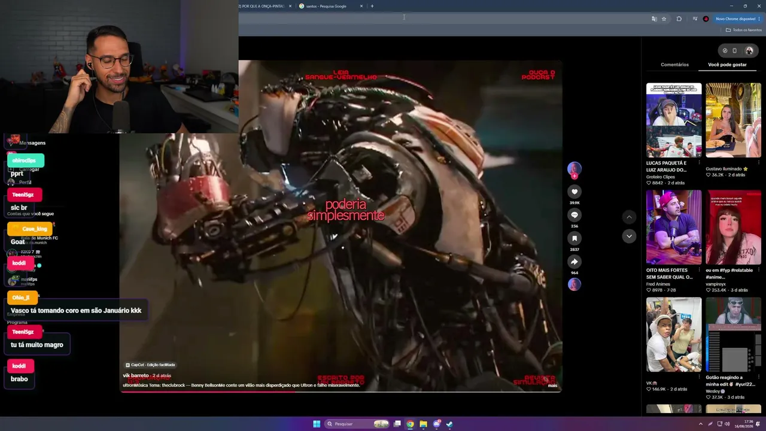Go to next video with down arrow

click(x=629, y=236)
